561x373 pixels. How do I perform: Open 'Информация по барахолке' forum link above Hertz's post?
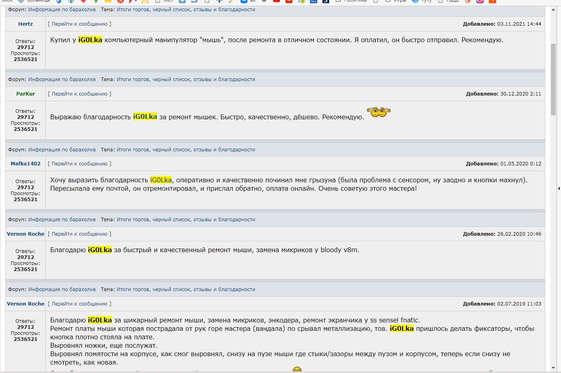click(x=62, y=10)
